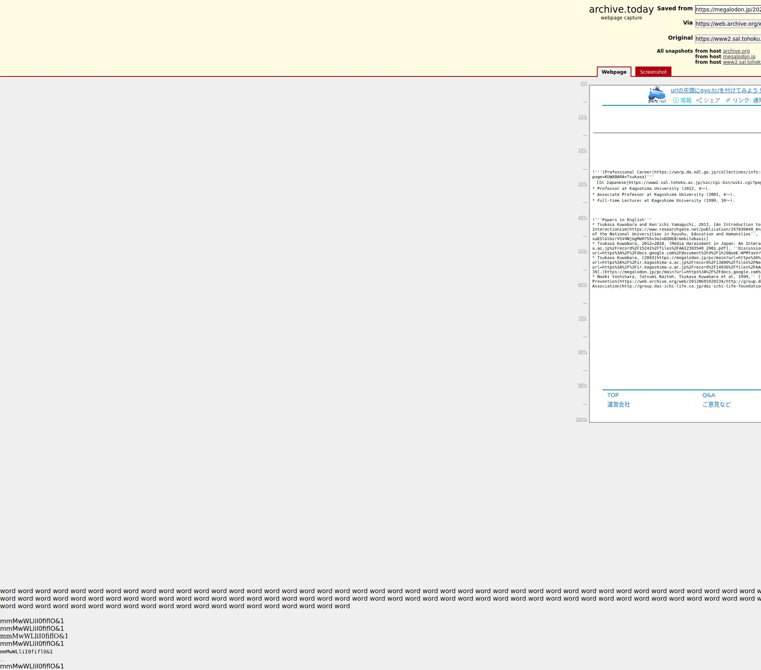The width and height of the screenshot is (761, 670).
Task: Jump to 100% page position marker
Action: [581, 420]
